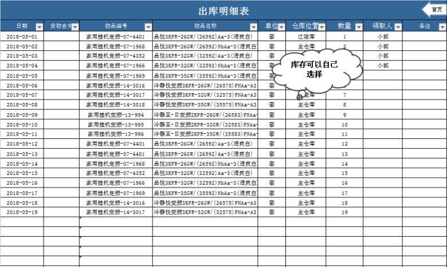Open the 物品编号 column filter dropdown

coord(148,27)
